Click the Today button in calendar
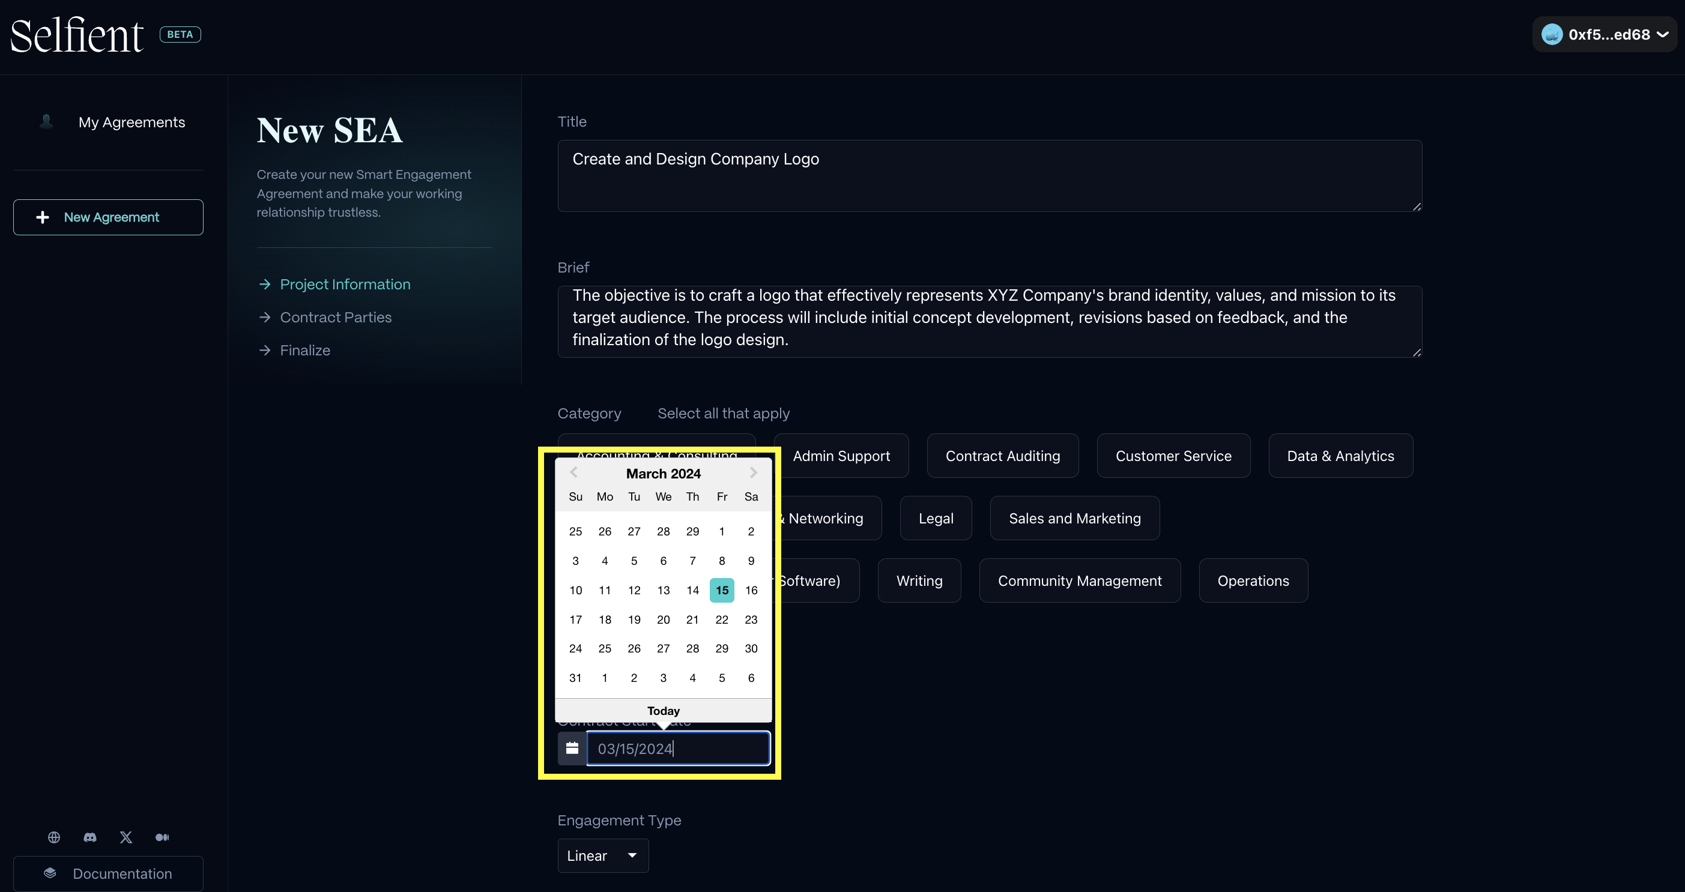The width and height of the screenshot is (1685, 892). 664,710
